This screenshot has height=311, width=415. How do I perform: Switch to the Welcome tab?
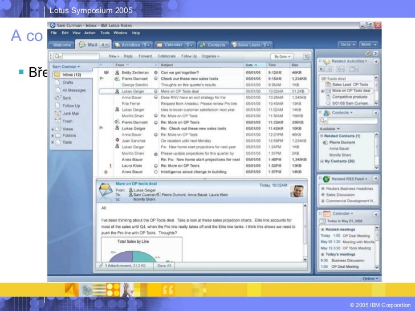click(62, 45)
